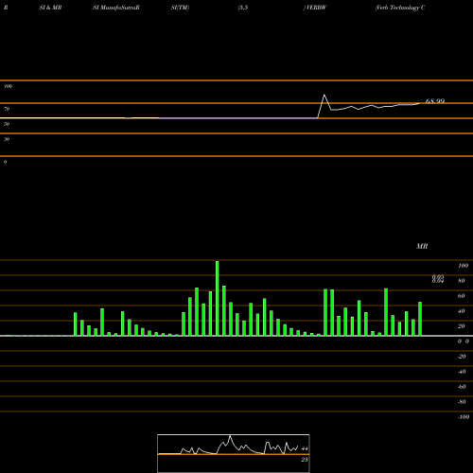Image resolution: width=473 pixels, height=473 pixels.
Task: Click the MR axis label 60
Action: [462, 296]
